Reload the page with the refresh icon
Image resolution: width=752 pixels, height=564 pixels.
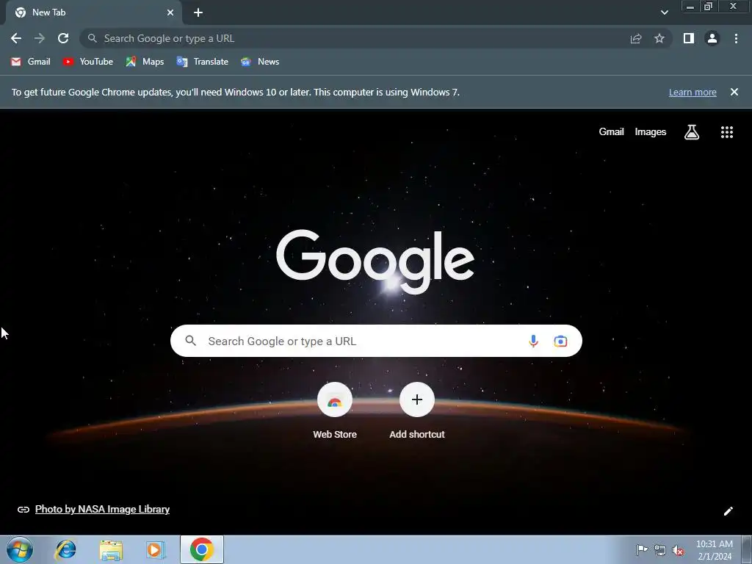pos(63,38)
